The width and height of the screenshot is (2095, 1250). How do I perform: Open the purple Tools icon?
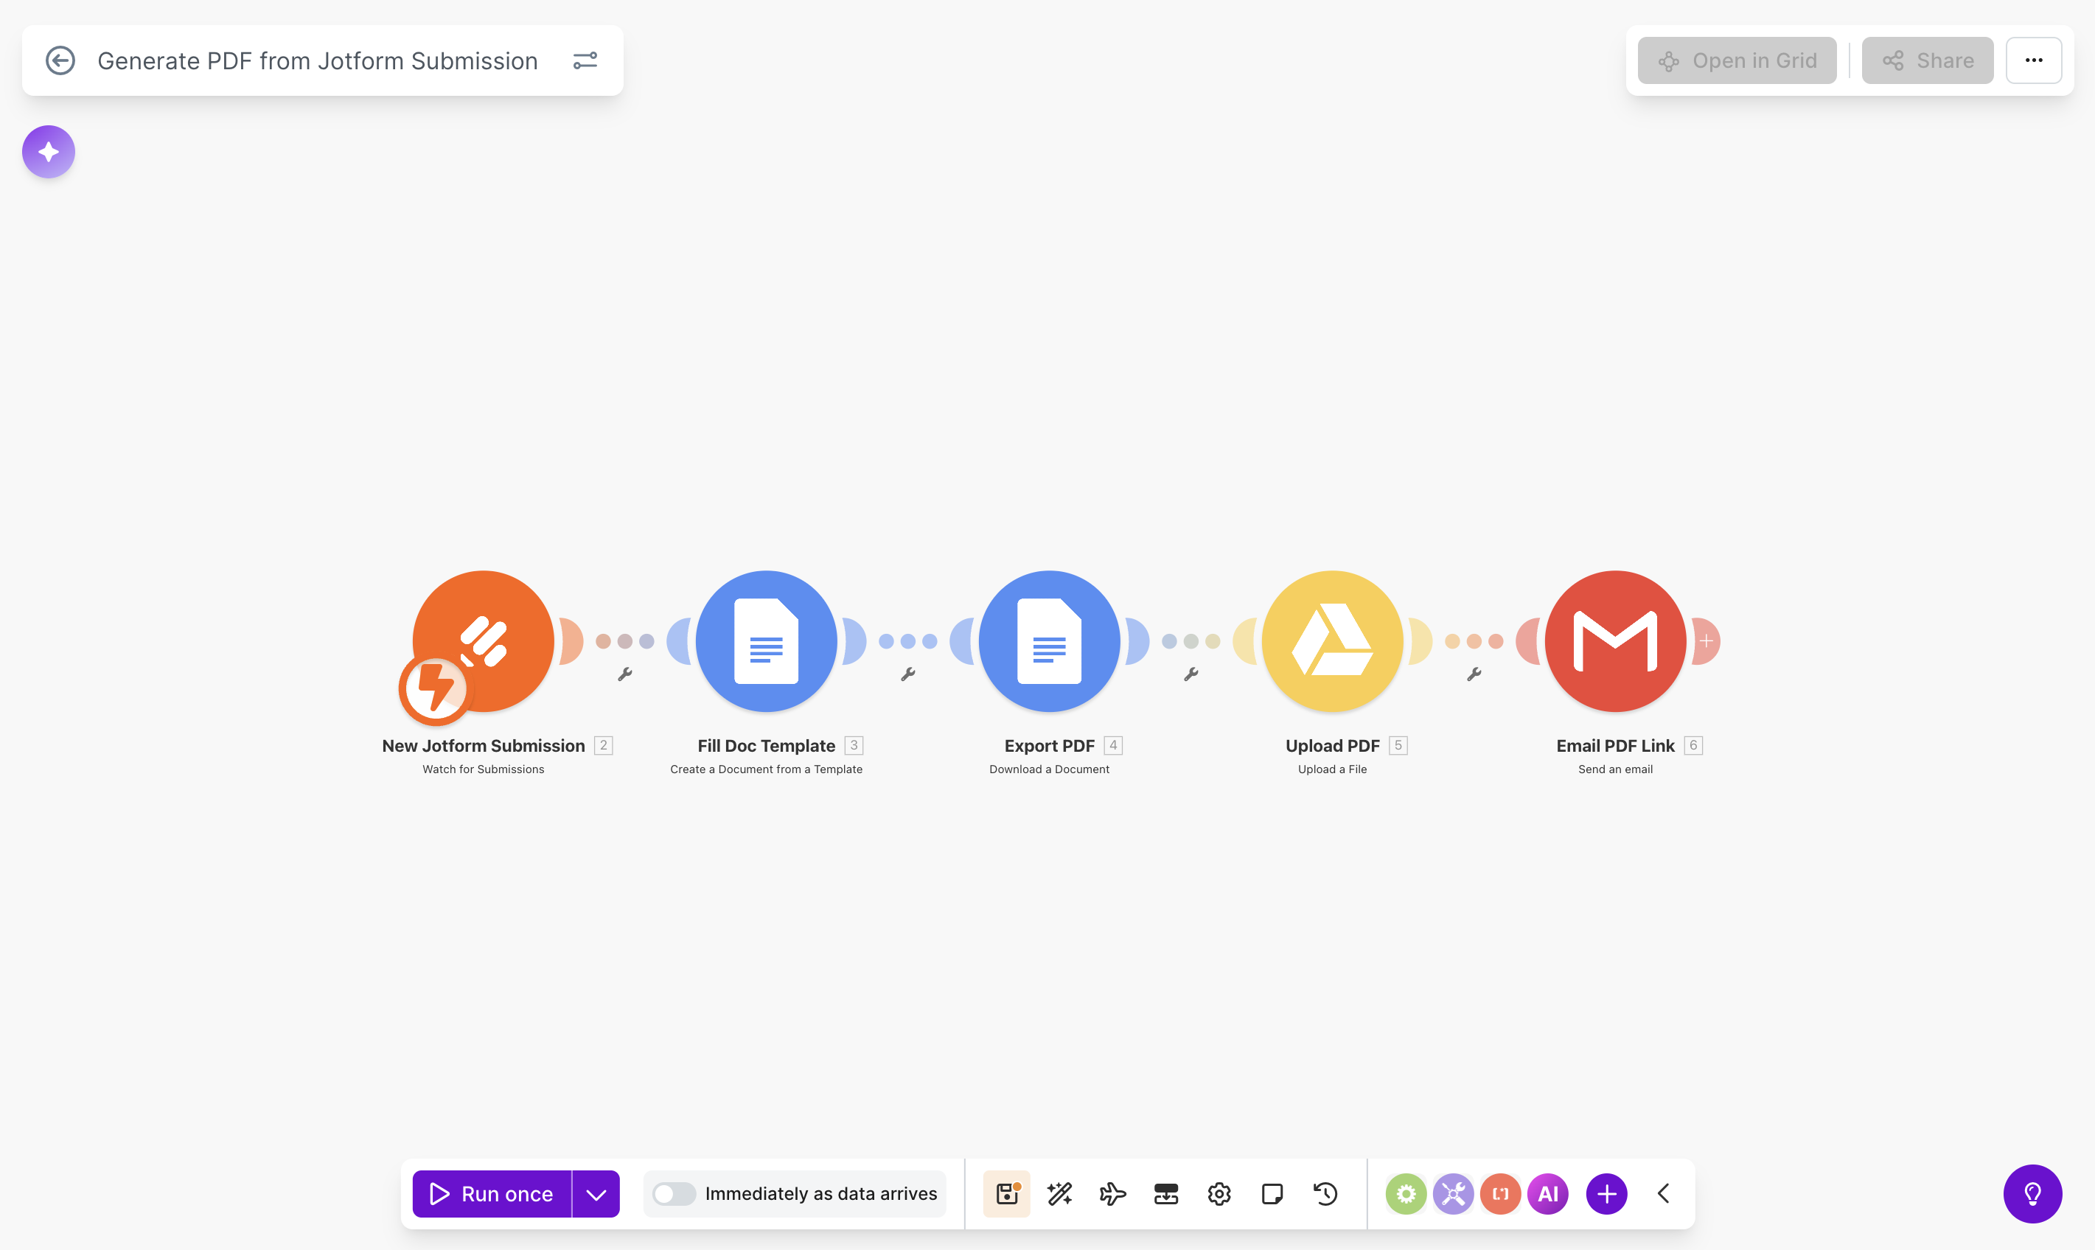pos(1453,1193)
